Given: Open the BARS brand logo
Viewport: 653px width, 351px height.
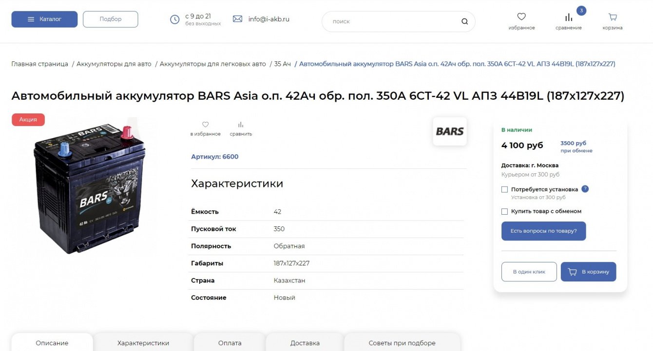Looking at the screenshot, I should tap(450, 131).
